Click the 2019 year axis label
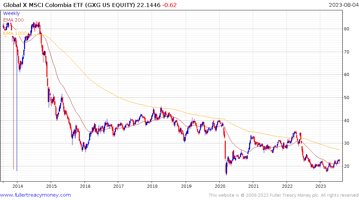The height and width of the screenshot is (200, 359). coord(186,186)
